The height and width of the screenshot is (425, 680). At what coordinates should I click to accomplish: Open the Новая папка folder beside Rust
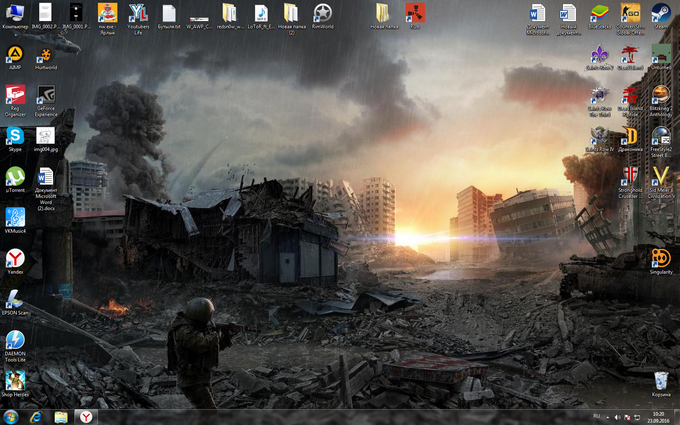click(384, 17)
